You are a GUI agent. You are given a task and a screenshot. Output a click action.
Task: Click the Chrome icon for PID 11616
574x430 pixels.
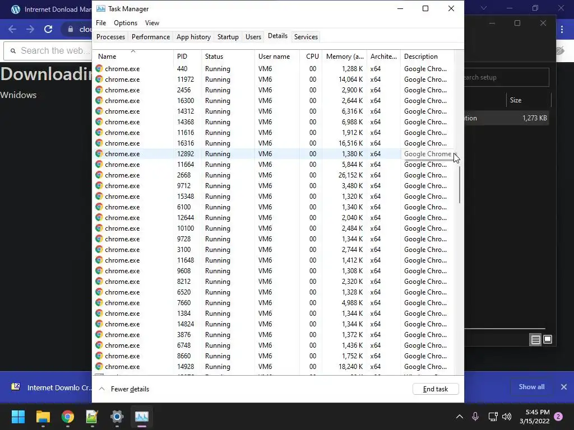(99, 132)
